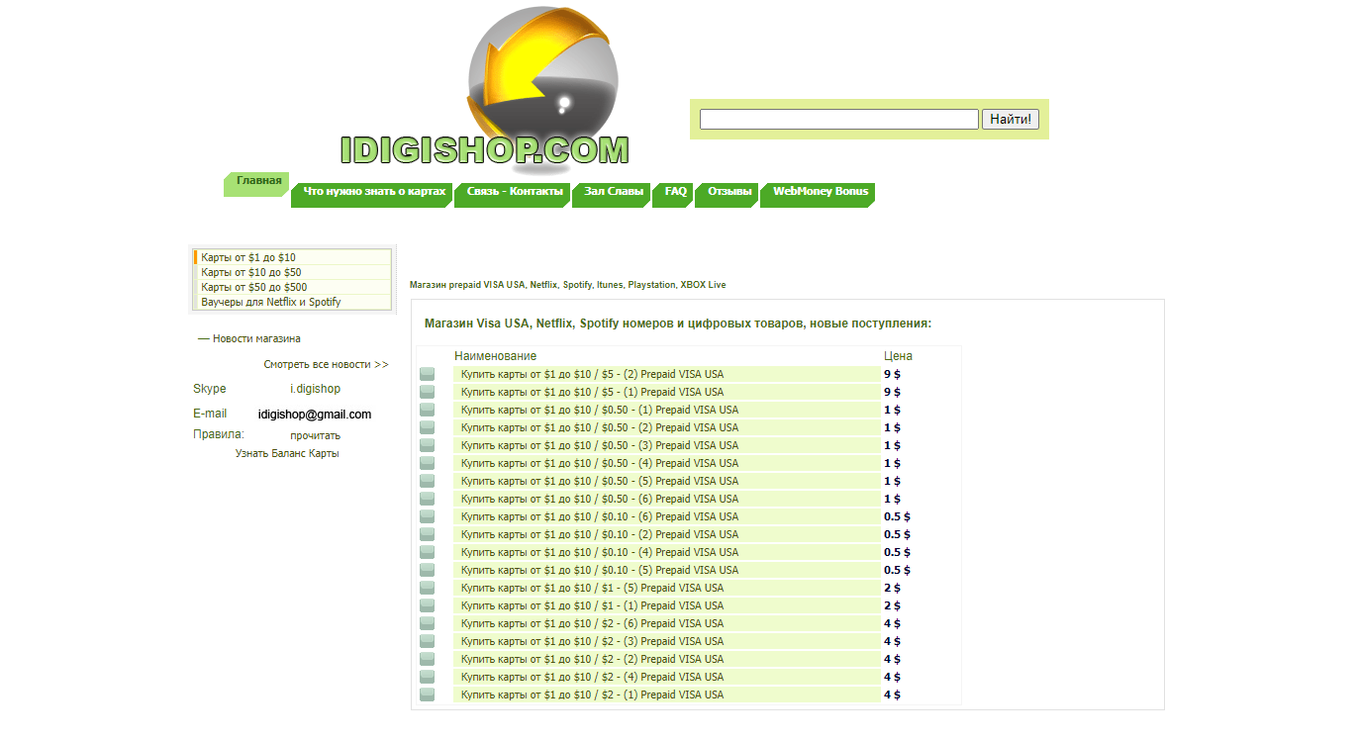
Task: Click icon beside $0.50 - (2) Prepaid VISA row
Action: point(428,427)
